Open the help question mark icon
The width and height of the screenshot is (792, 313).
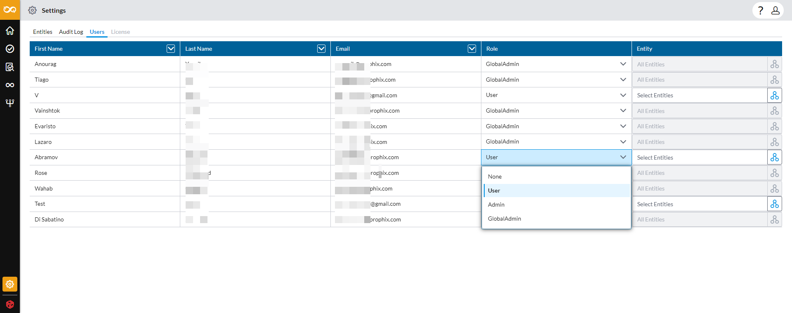point(761,10)
